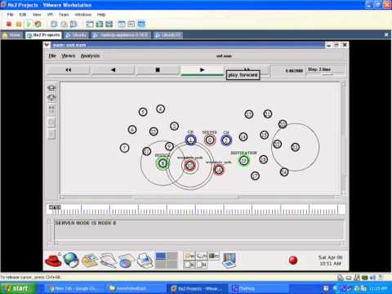Select node 24 in the topology

click(284, 172)
